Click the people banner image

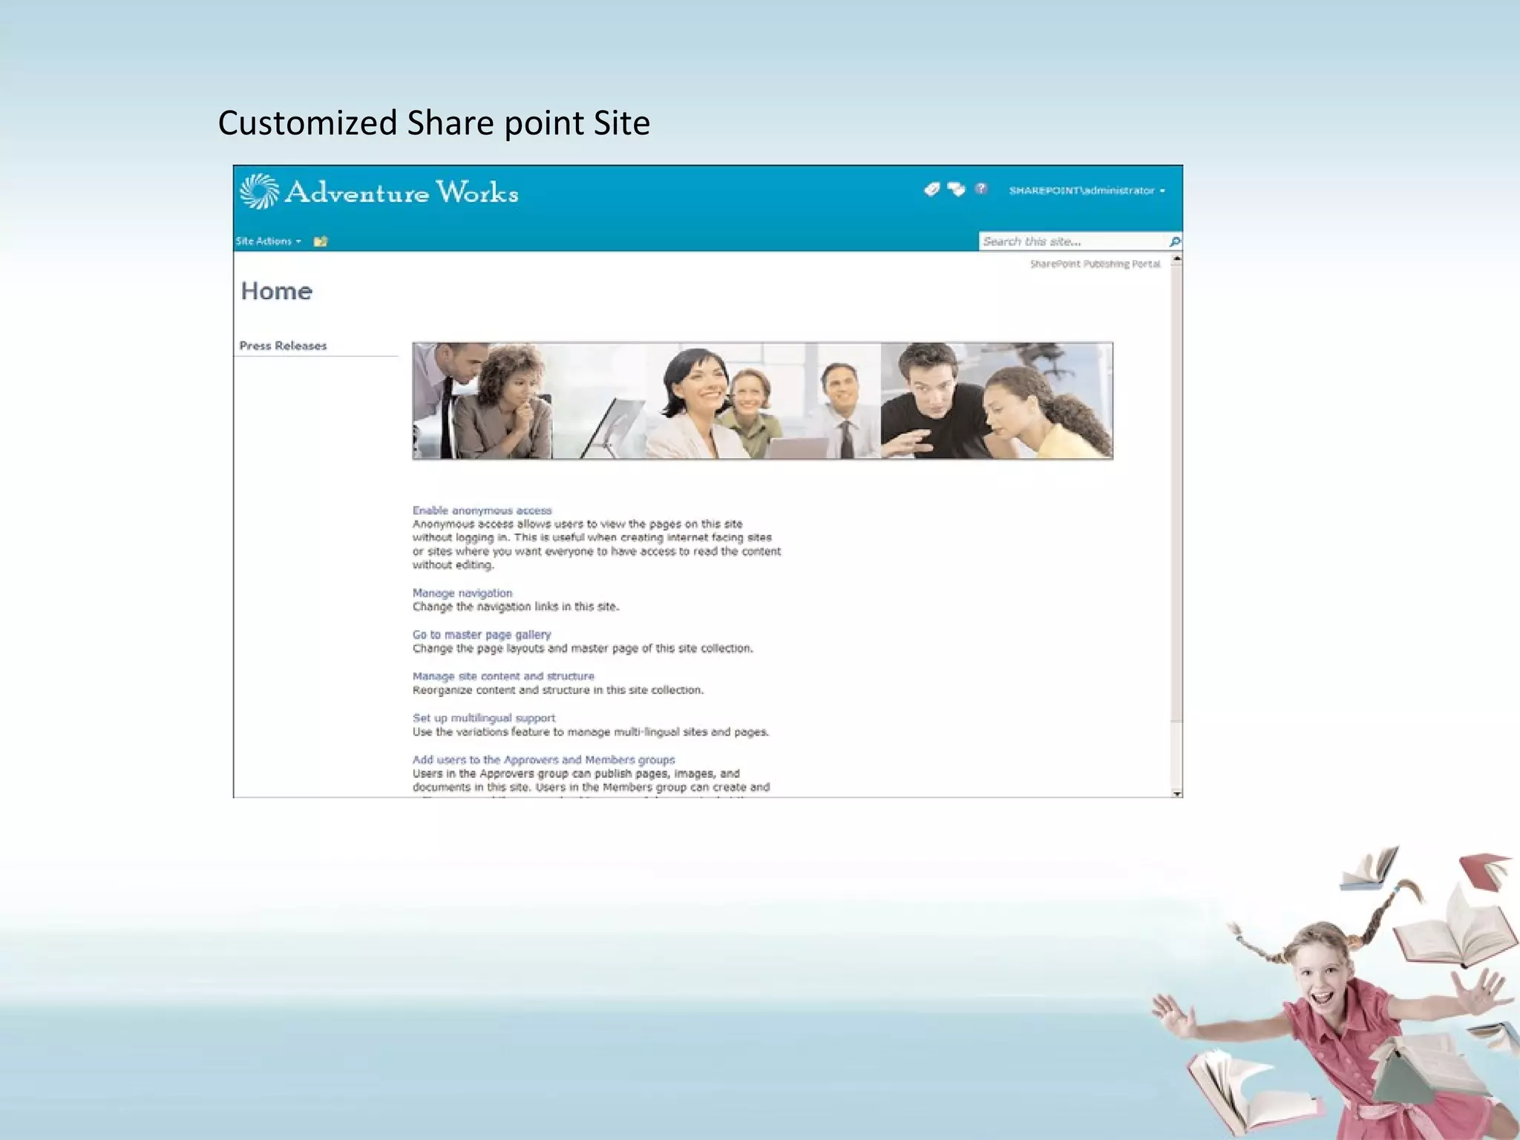coord(762,401)
